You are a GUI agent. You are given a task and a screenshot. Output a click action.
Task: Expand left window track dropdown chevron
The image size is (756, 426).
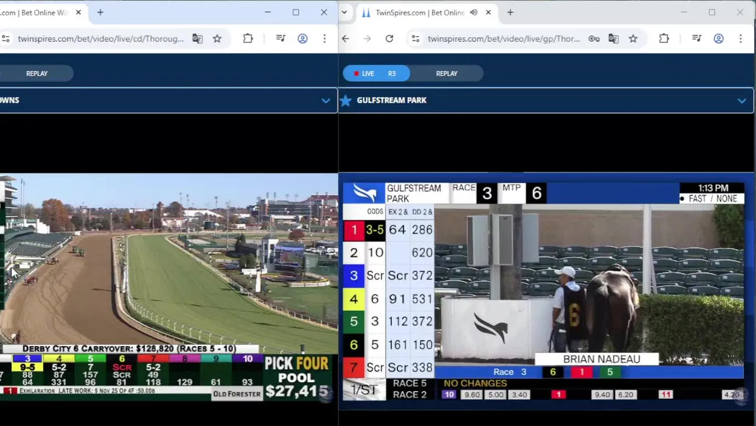click(325, 101)
